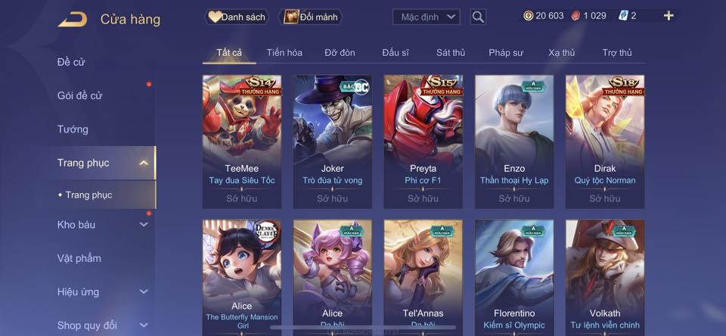
Task: Tap the gold coin balance icon
Action: point(528,16)
